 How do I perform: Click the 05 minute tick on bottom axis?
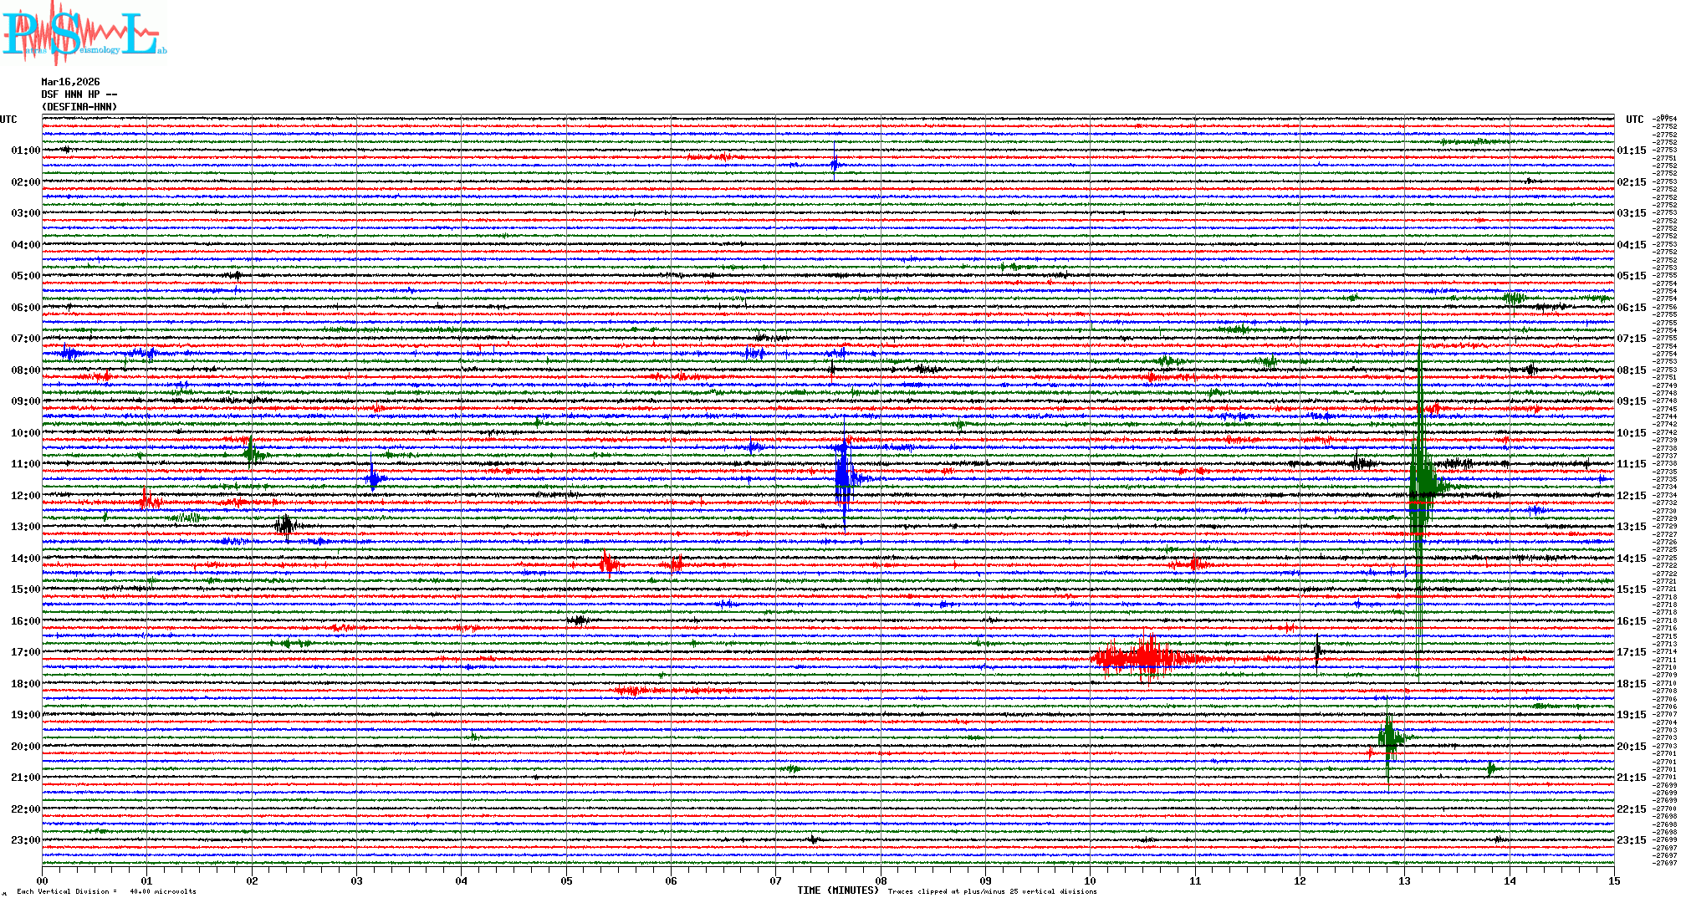point(566,881)
